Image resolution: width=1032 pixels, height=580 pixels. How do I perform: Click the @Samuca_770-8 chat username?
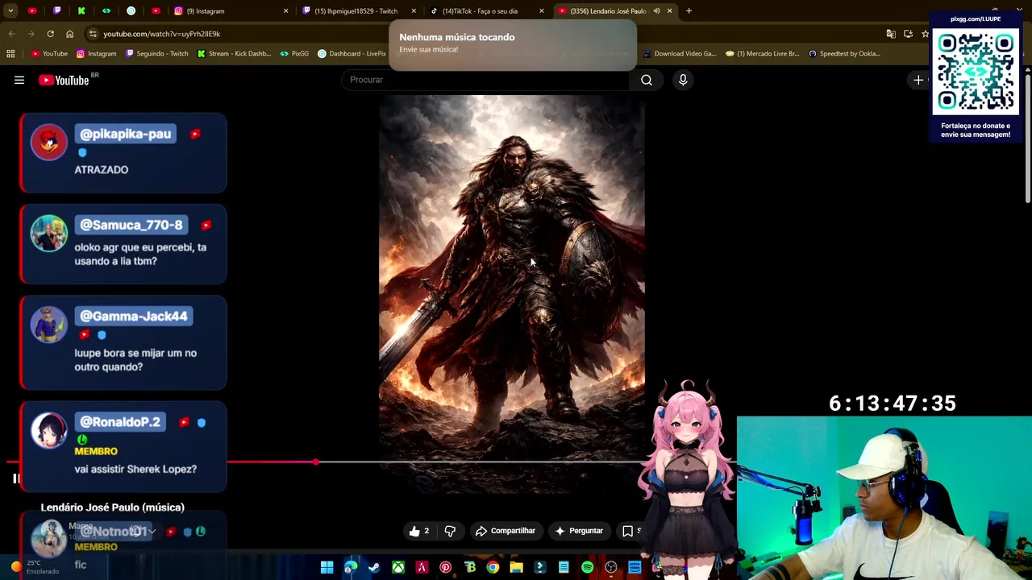(131, 225)
